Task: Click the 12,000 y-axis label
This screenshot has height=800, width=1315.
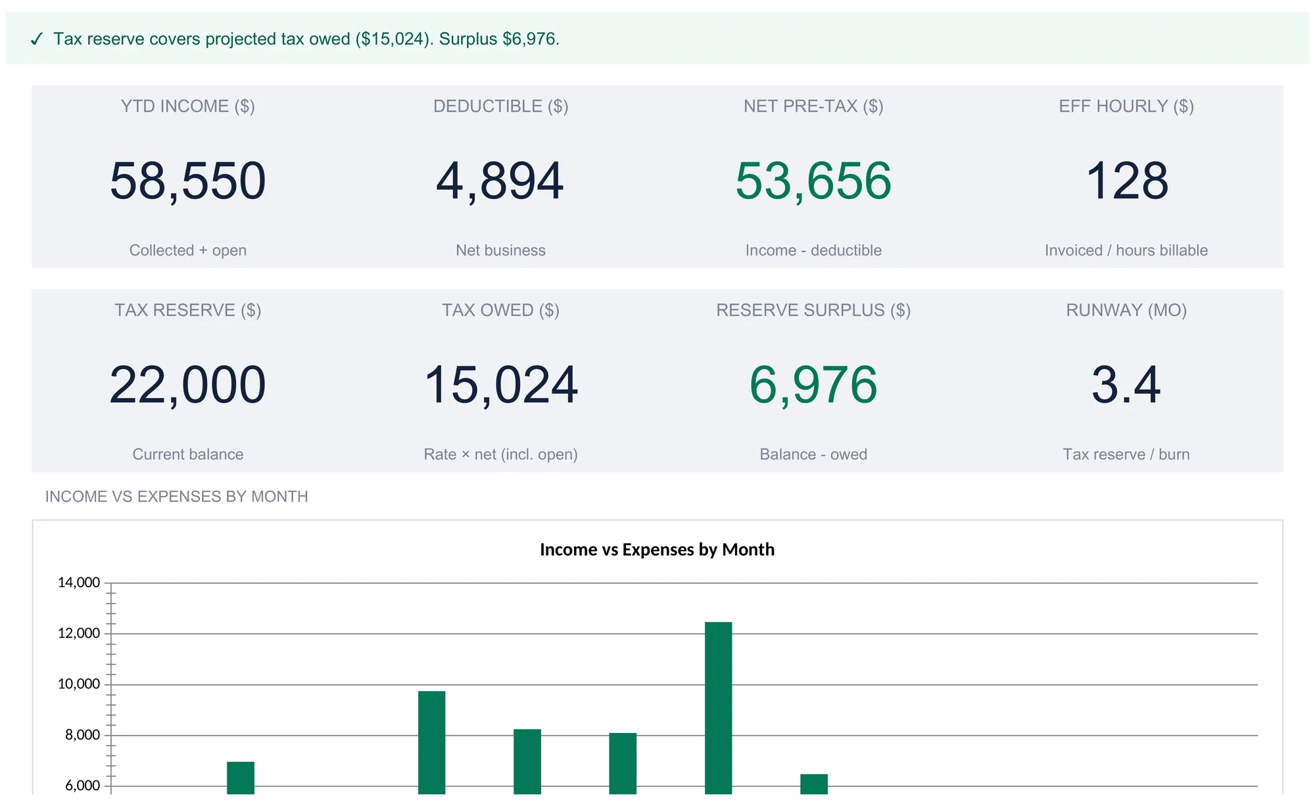Action: [79, 634]
